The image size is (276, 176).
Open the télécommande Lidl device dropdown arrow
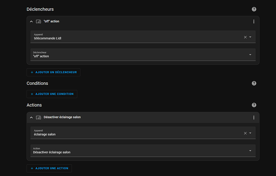pos(250,37)
